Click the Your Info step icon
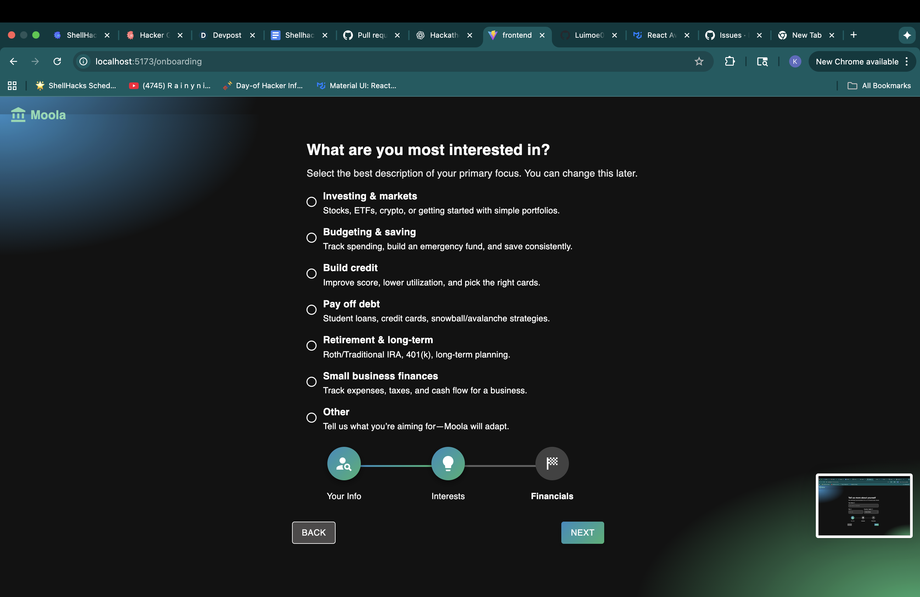Viewport: 920px width, 597px height. coord(344,463)
